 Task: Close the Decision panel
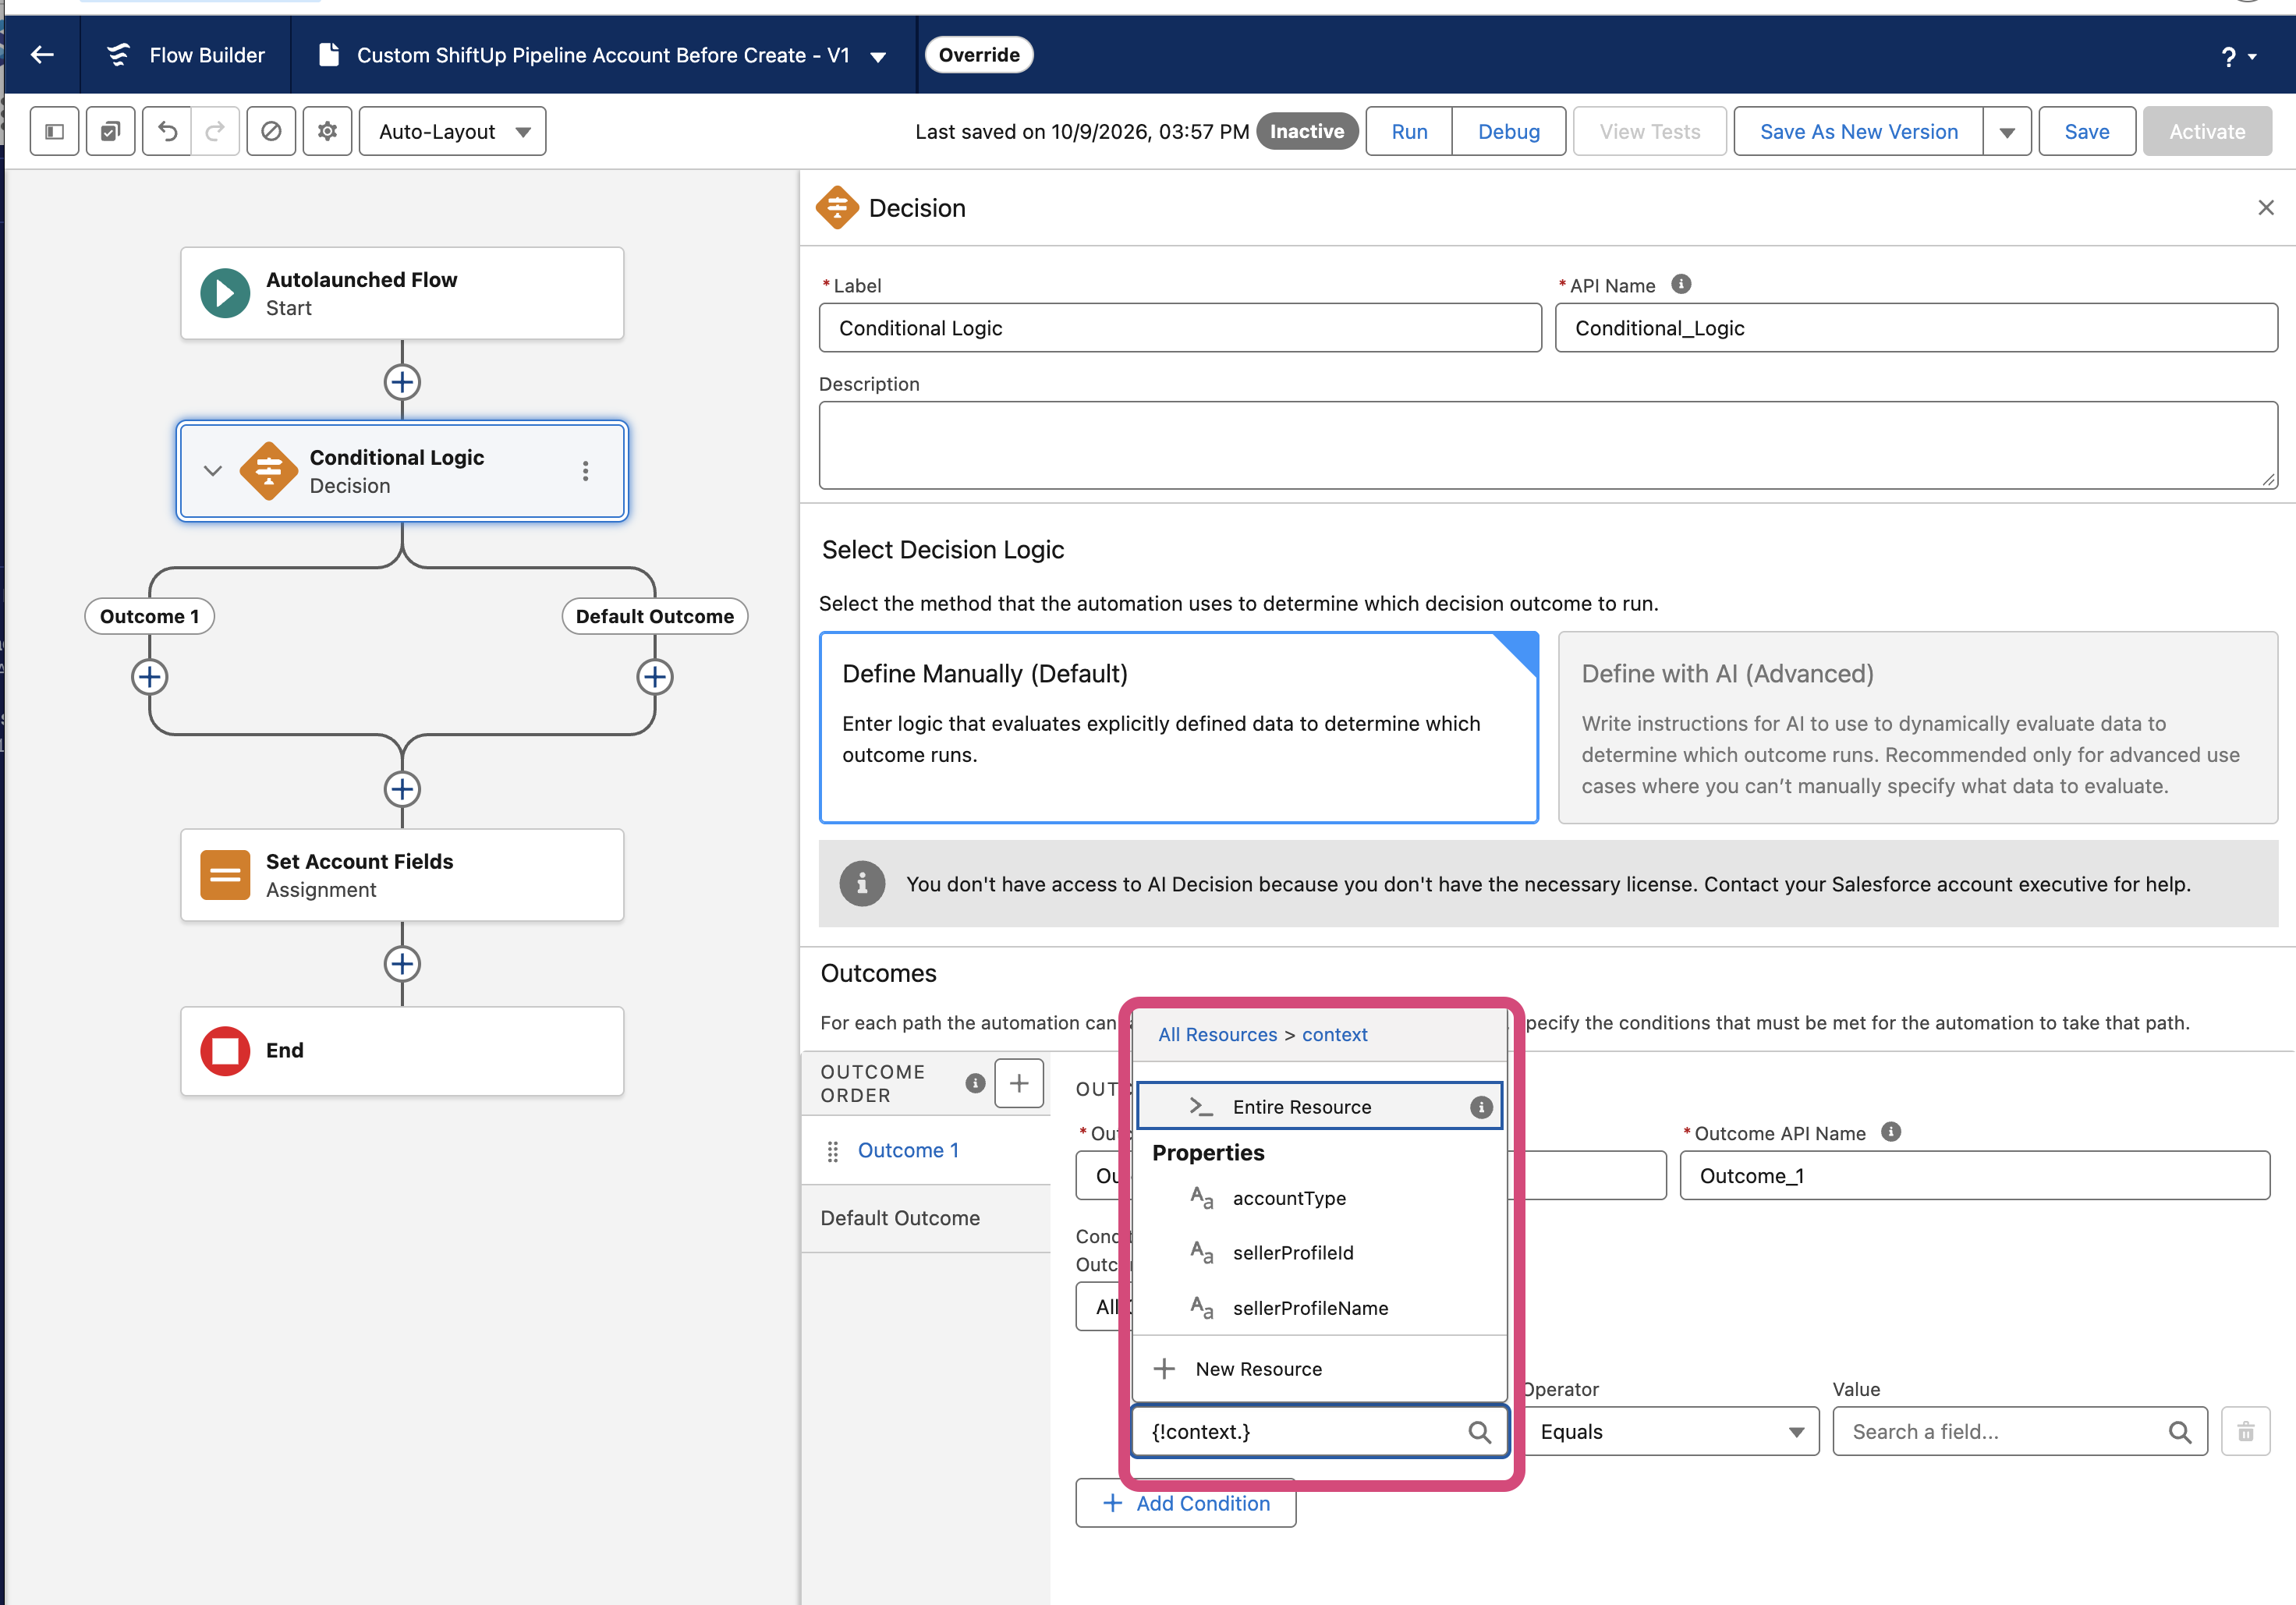tap(2266, 207)
